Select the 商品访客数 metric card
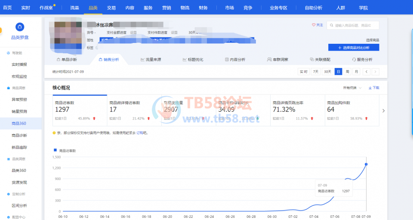Image resolution: width=413 pixels, height=220 pixels. point(80,110)
